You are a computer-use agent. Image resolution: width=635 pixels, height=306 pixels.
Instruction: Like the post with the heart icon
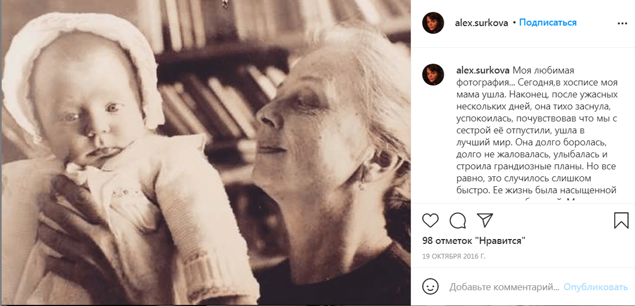coord(431,221)
